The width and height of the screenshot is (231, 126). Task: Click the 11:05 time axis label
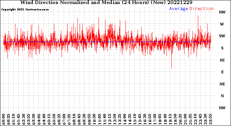coord(99,119)
